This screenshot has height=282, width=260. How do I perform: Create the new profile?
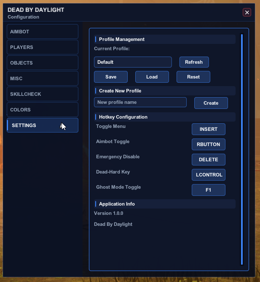[211, 103]
